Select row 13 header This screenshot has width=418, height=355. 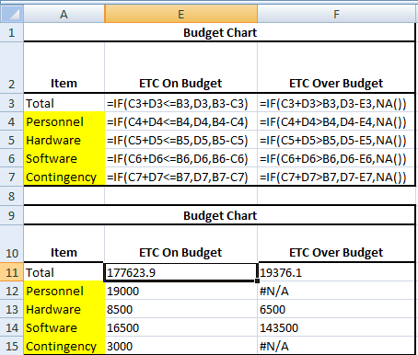(x=12, y=309)
